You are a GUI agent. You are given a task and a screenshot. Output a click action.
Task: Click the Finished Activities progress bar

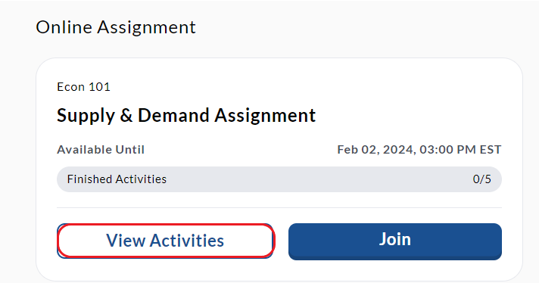[279, 179]
